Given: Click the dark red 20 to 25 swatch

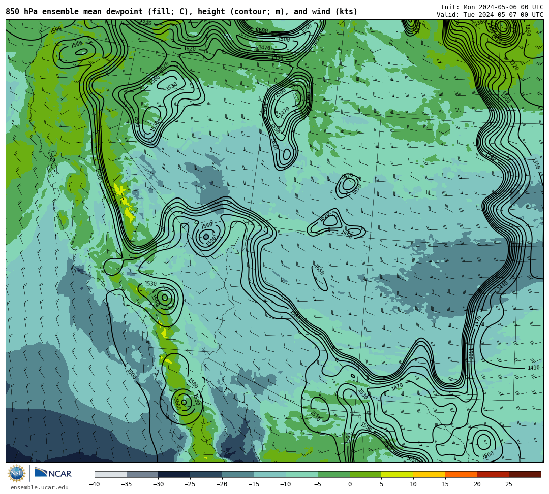Looking at the screenshot, I should [493, 474].
